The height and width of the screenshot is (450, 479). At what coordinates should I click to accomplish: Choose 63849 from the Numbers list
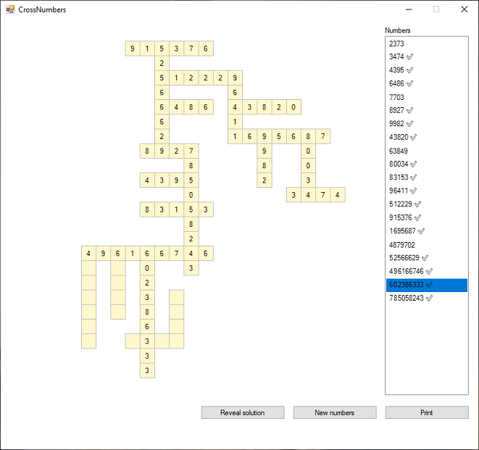[x=399, y=151]
